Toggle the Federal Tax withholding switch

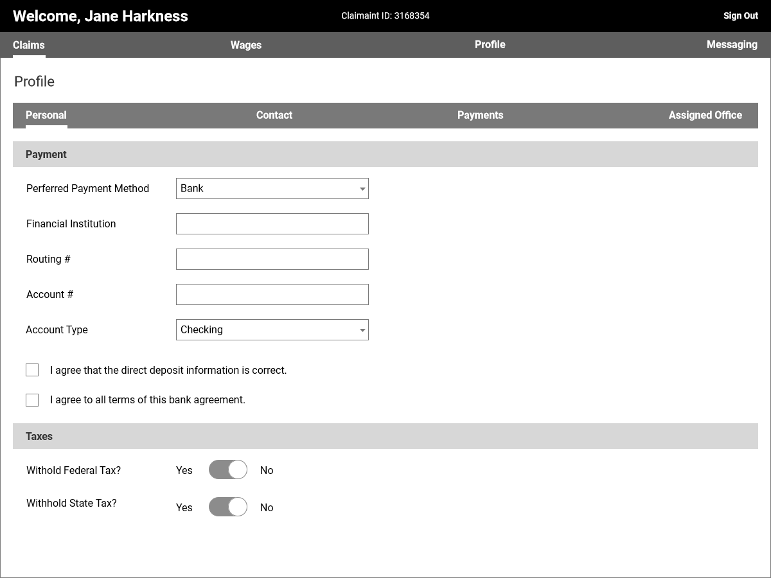click(228, 470)
